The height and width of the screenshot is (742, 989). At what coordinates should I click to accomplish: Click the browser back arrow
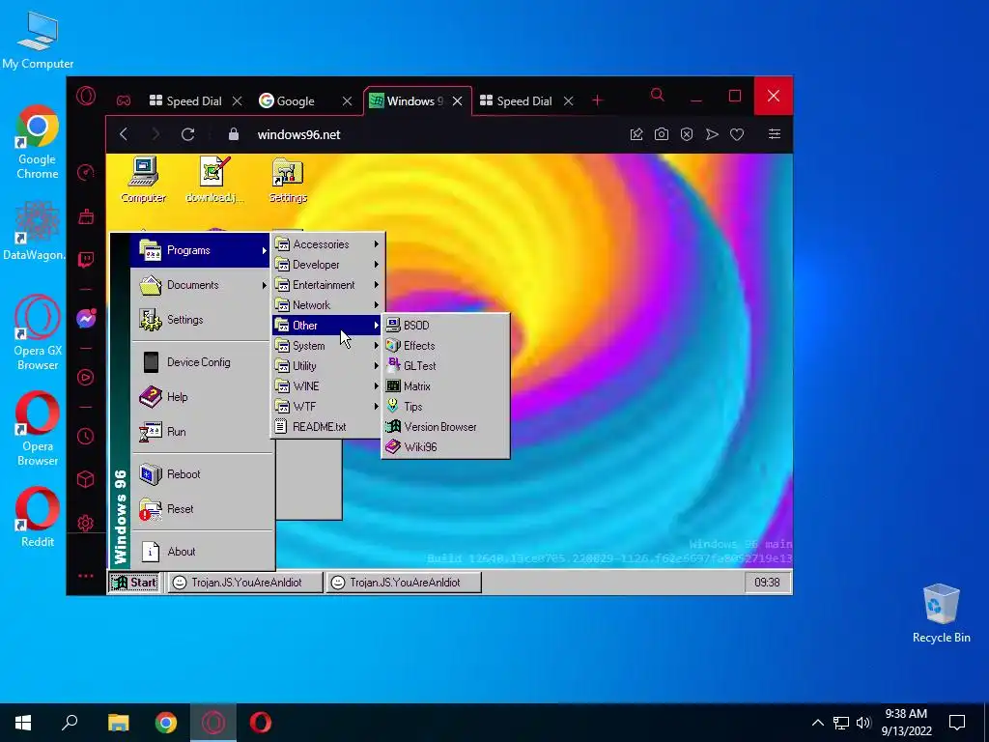(124, 134)
